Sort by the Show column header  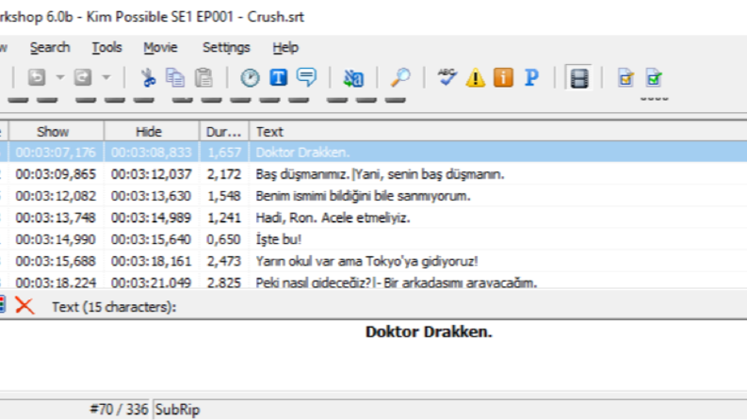point(57,132)
